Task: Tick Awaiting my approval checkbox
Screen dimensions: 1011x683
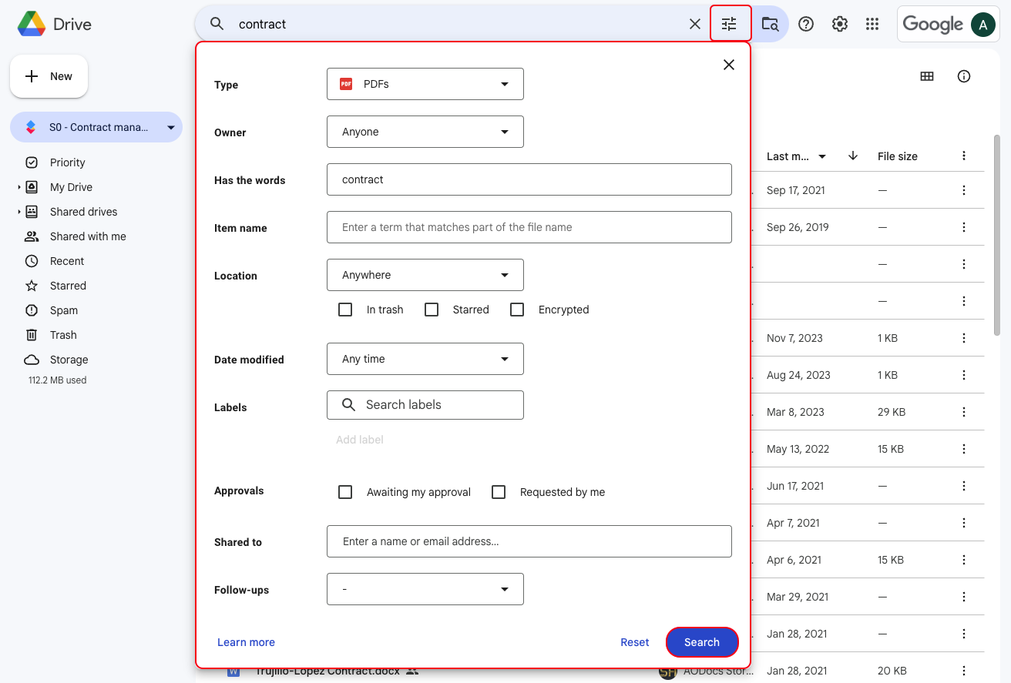Action: pyautogui.click(x=345, y=492)
